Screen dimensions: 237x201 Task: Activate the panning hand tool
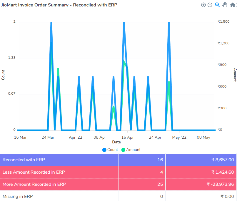[225, 5]
